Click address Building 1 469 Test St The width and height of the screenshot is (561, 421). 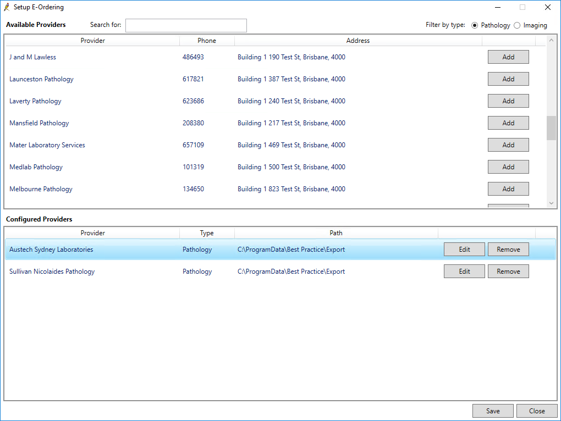pos(291,145)
